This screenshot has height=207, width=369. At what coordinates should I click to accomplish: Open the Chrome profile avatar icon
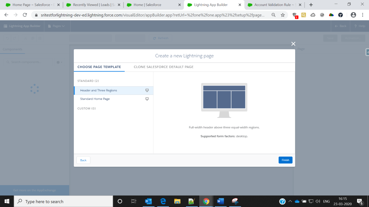353,15
